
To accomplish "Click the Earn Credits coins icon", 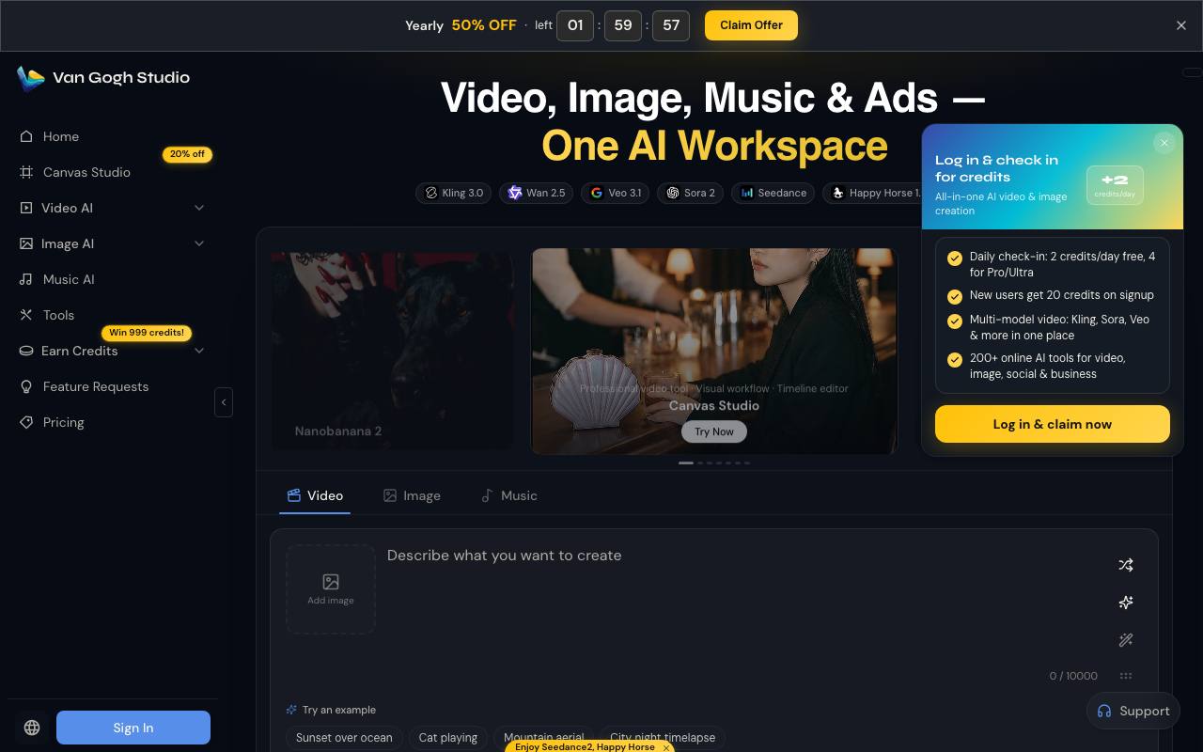I will point(26,351).
